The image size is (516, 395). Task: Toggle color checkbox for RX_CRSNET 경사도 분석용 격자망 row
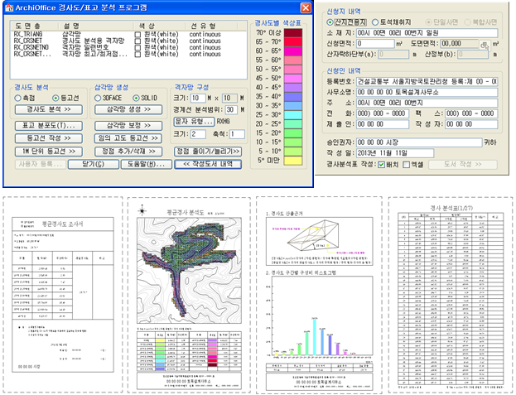pos(137,41)
